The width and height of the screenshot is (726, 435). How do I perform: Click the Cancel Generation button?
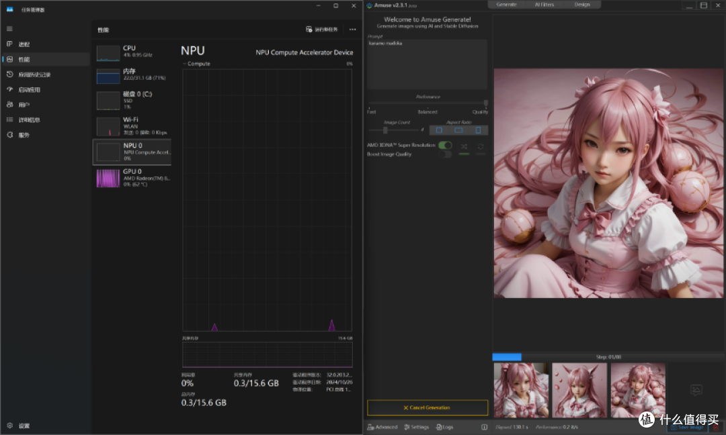tap(428, 407)
